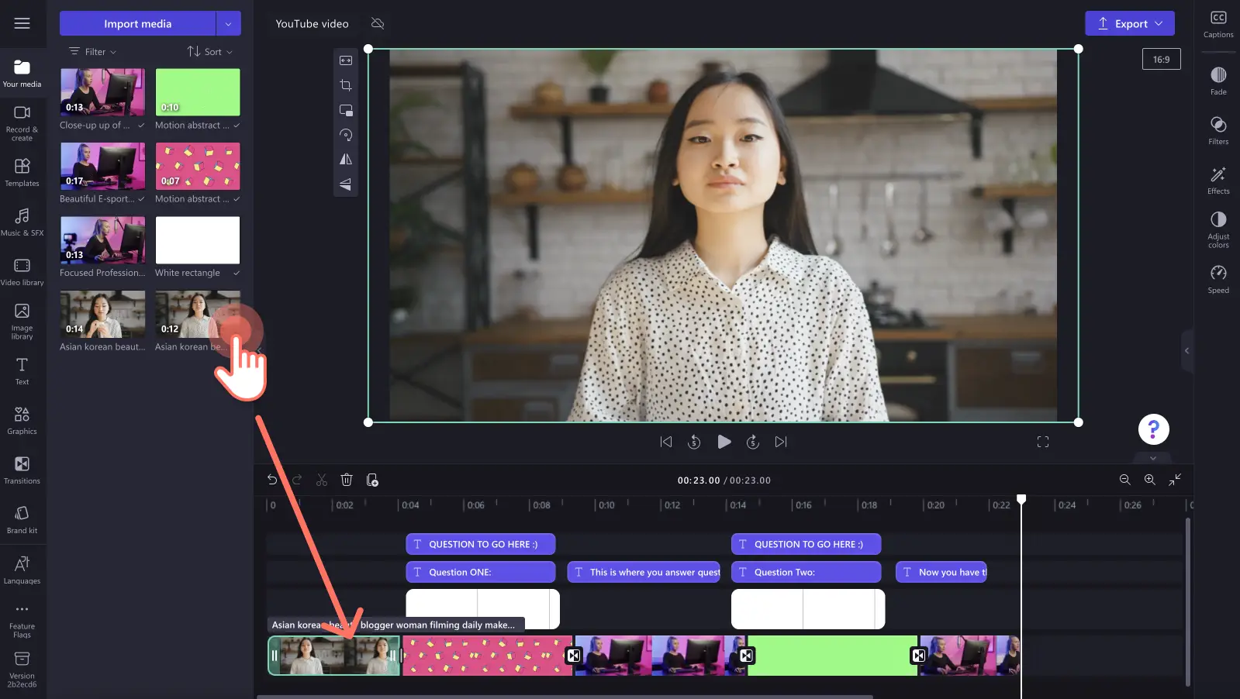1240x699 pixels.
Task: Select the Question ONE: text clip
Action: [481, 572]
